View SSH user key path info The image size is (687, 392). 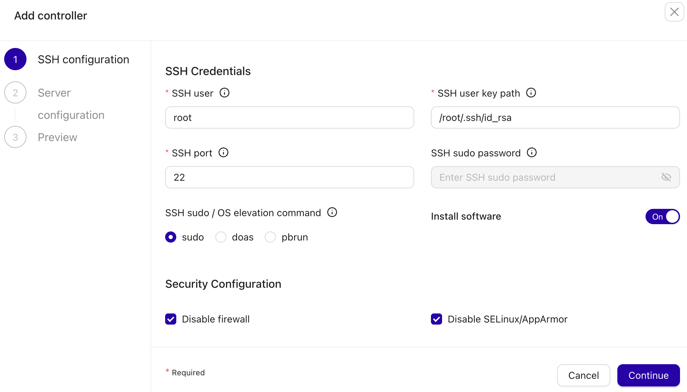531,92
